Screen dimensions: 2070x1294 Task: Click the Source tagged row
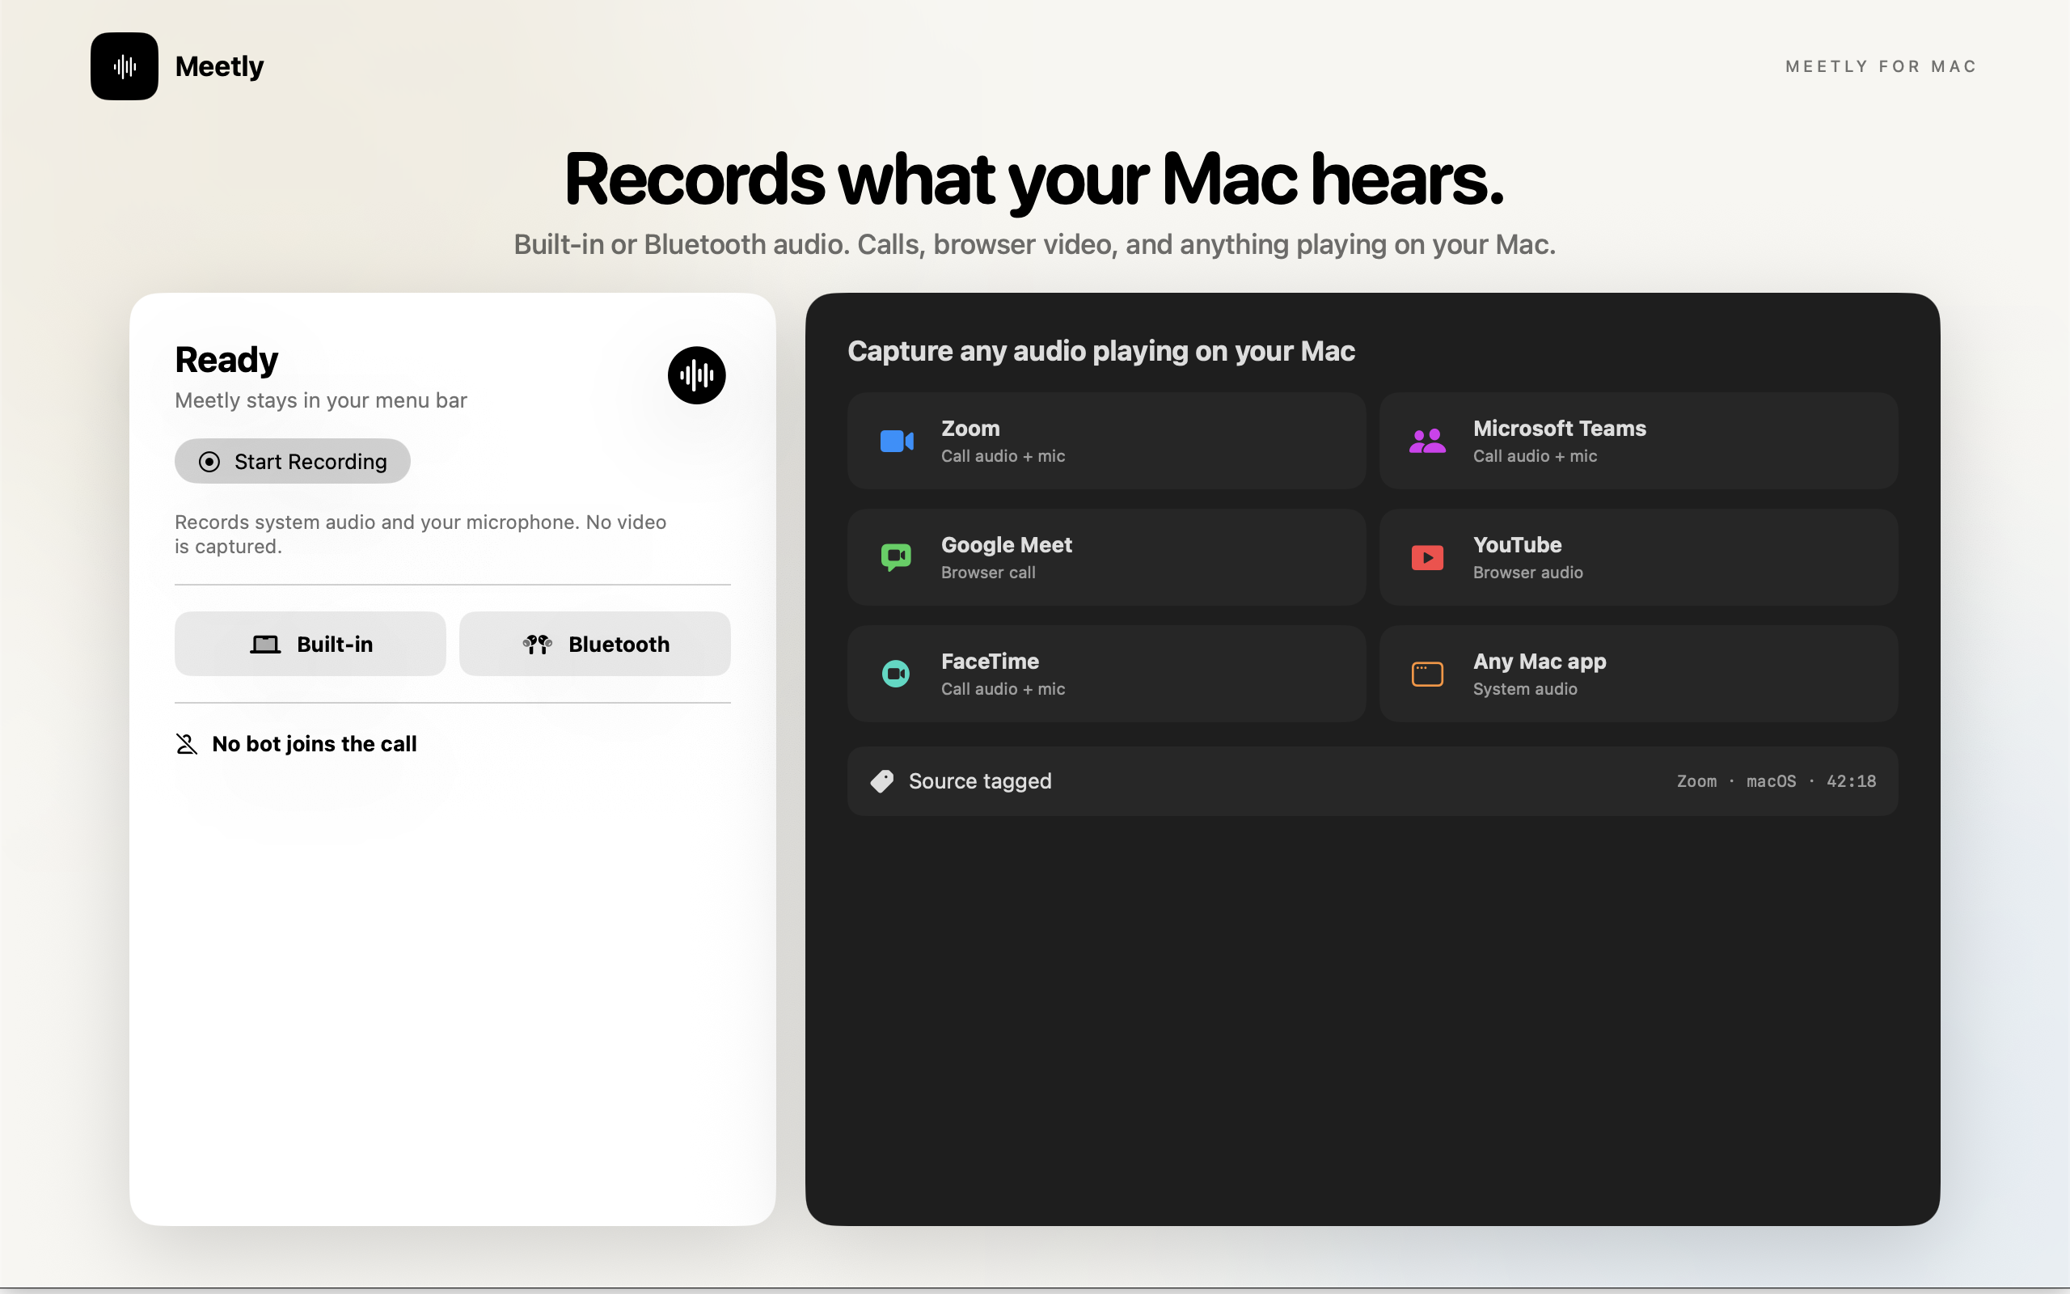[1373, 781]
